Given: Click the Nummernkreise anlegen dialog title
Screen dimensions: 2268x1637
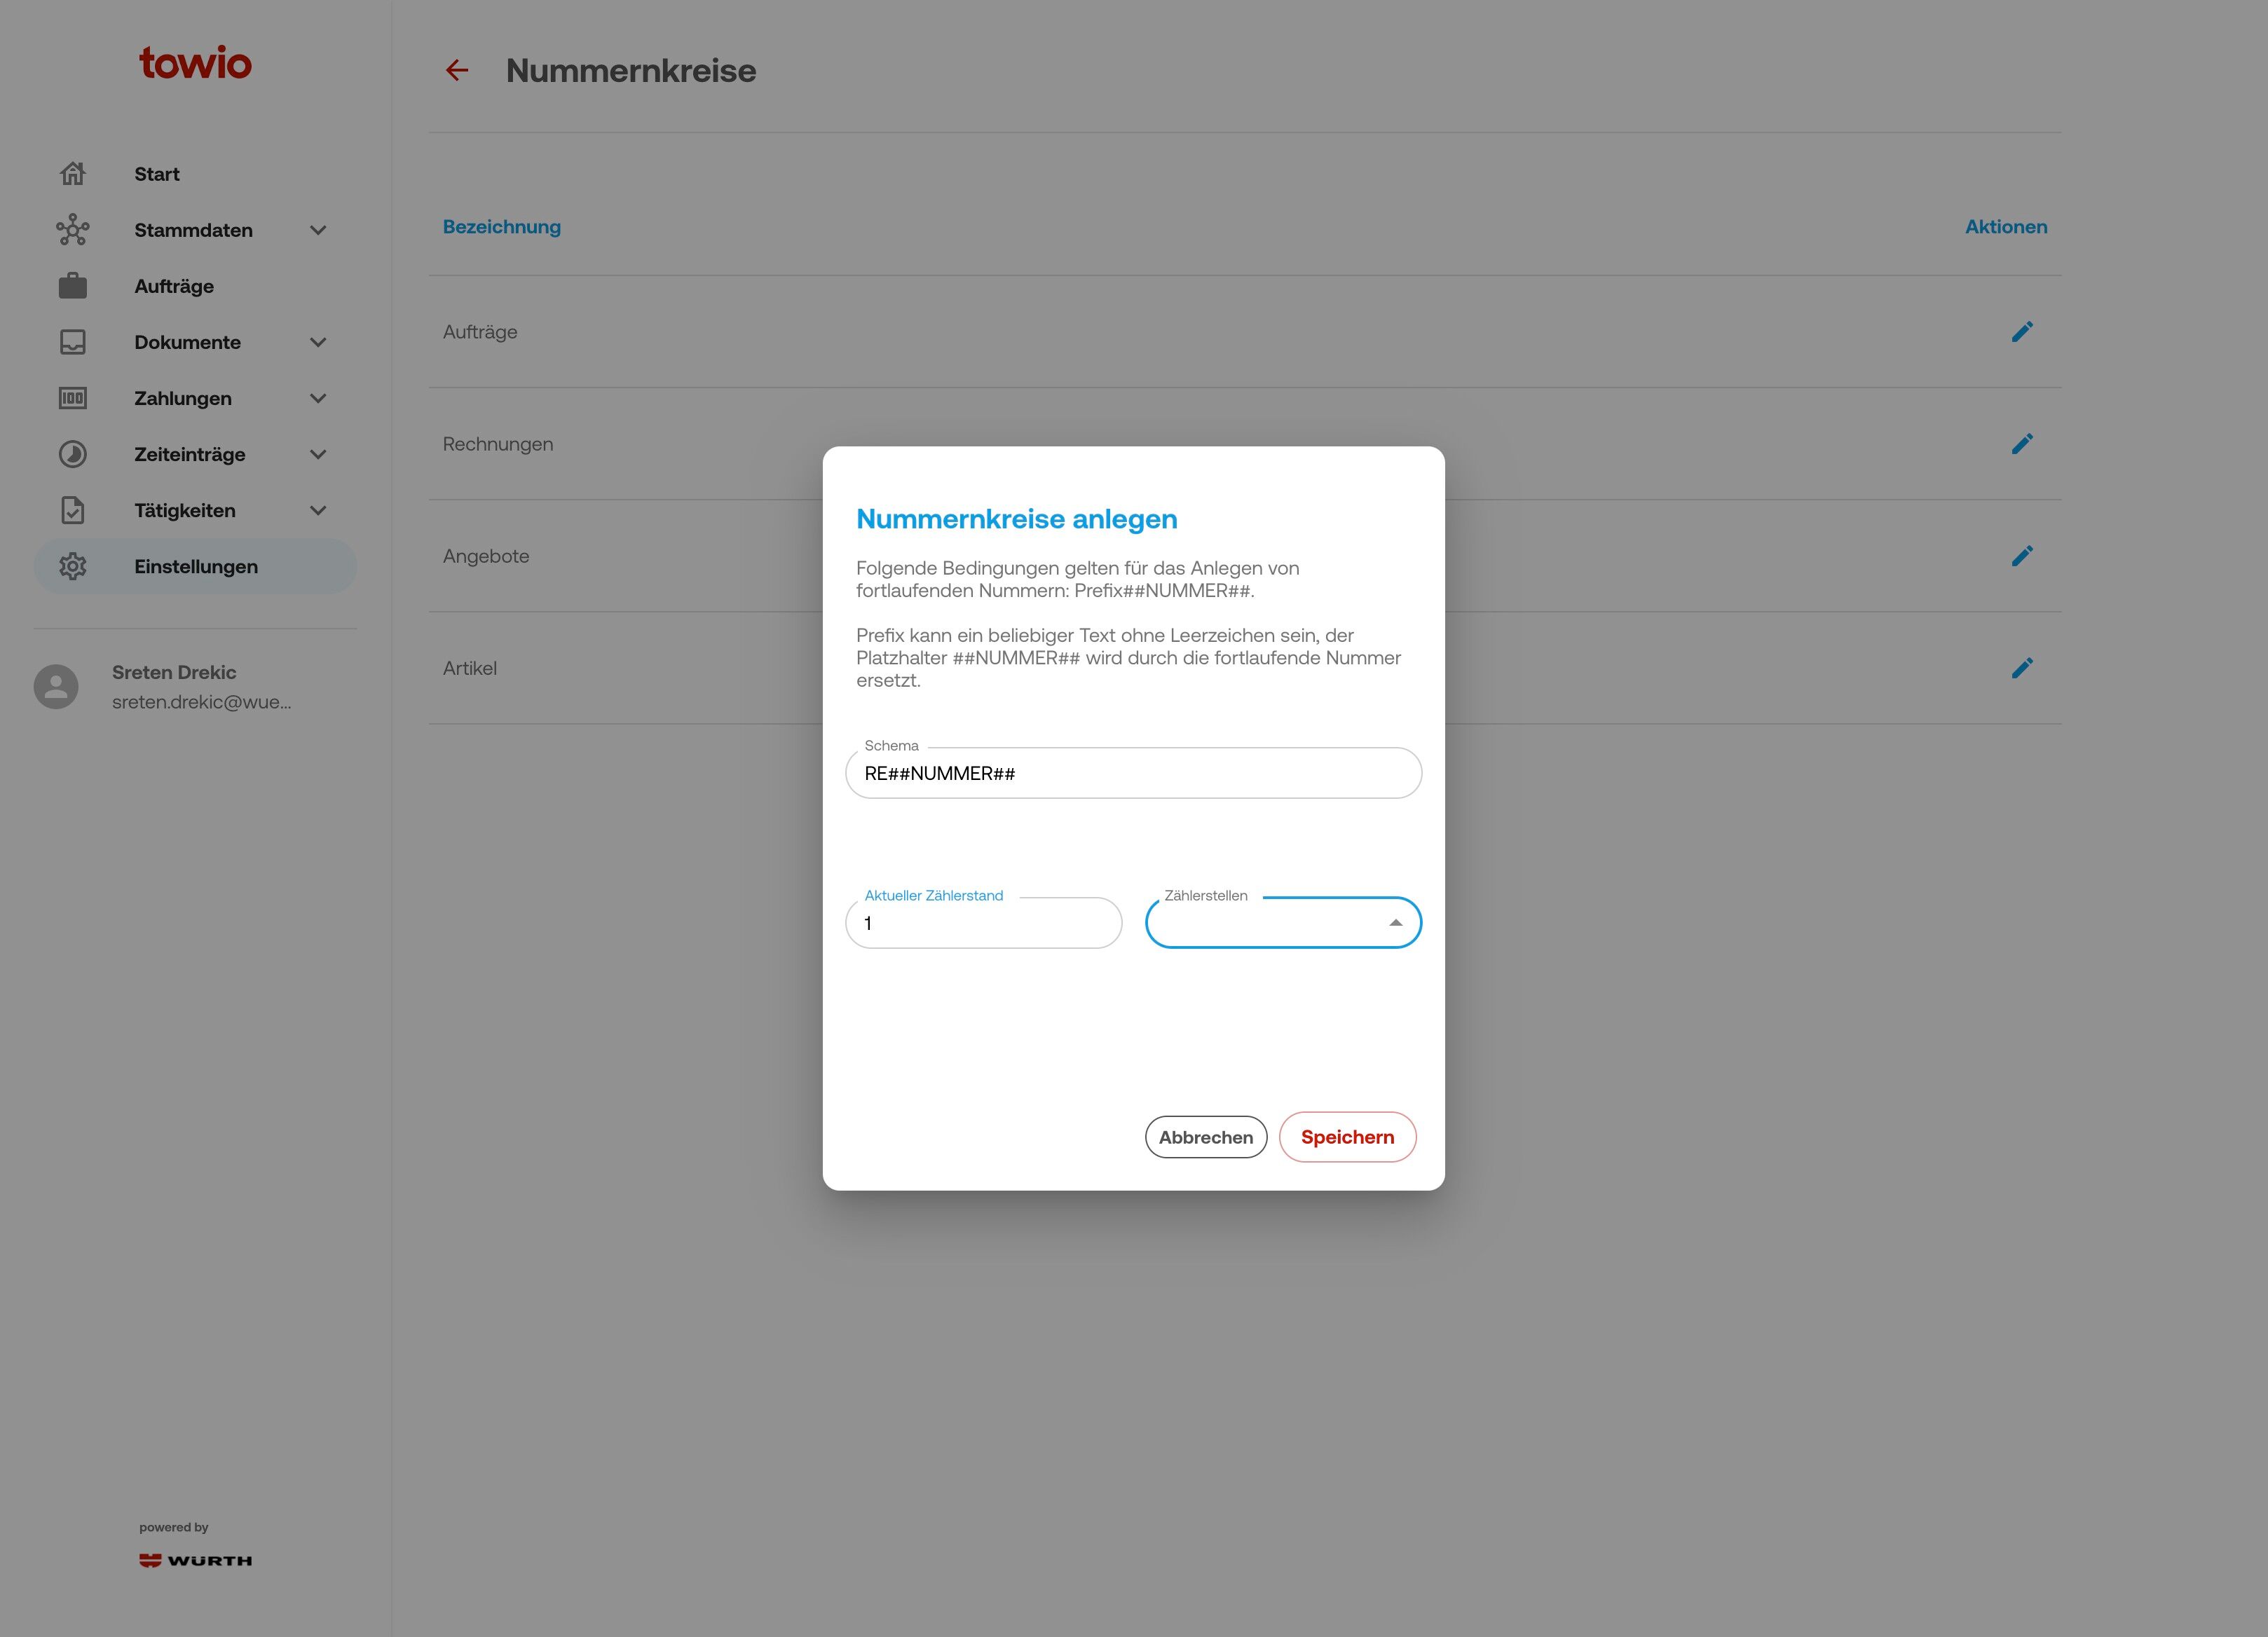Looking at the screenshot, I should pyautogui.click(x=1017, y=519).
